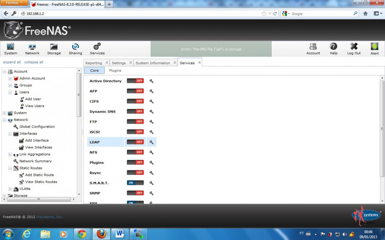The width and height of the screenshot is (385, 240).
Task: Toggle Rsync service on
Action: (x=135, y=172)
